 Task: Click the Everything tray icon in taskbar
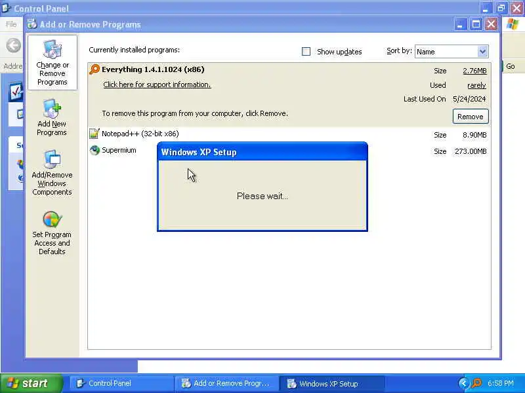[476, 383]
